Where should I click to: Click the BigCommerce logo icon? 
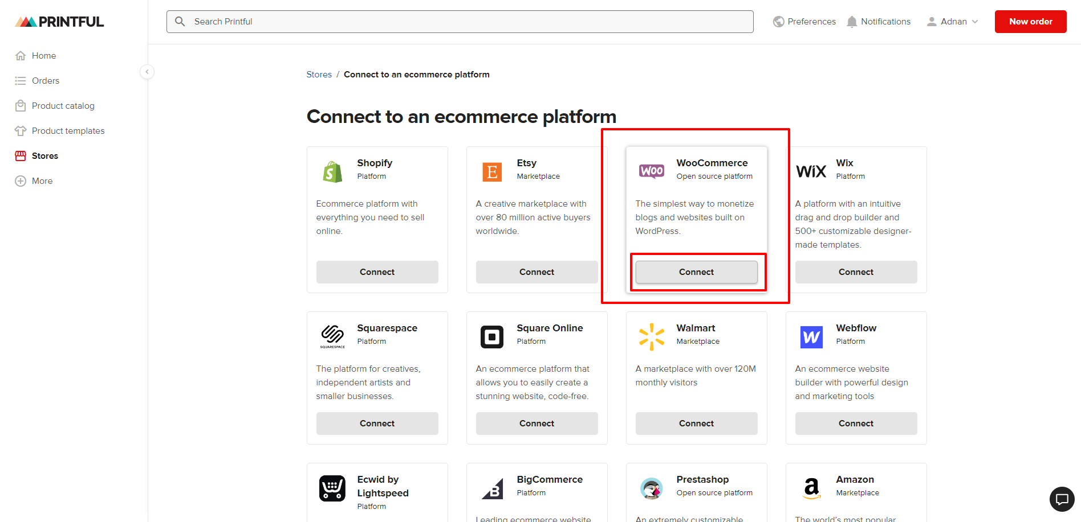[493, 488]
